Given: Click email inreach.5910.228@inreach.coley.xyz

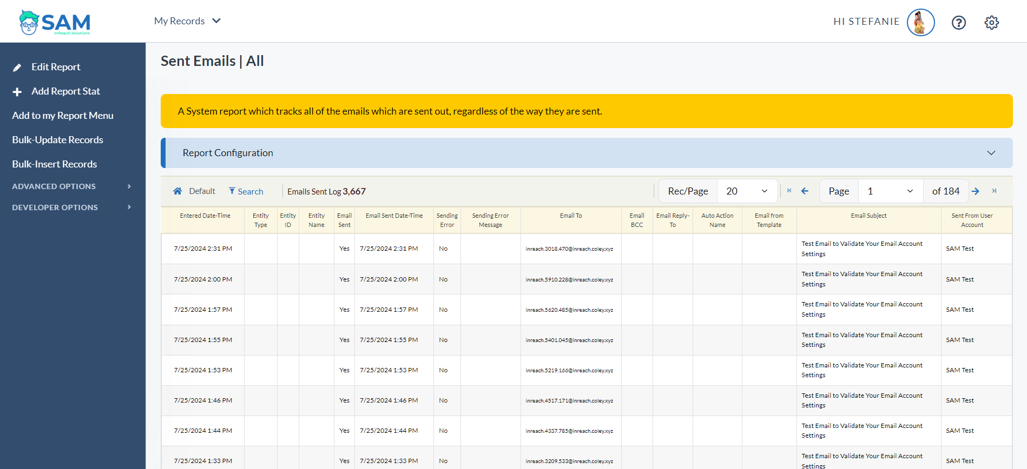Looking at the screenshot, I should [x=569, y=280].
